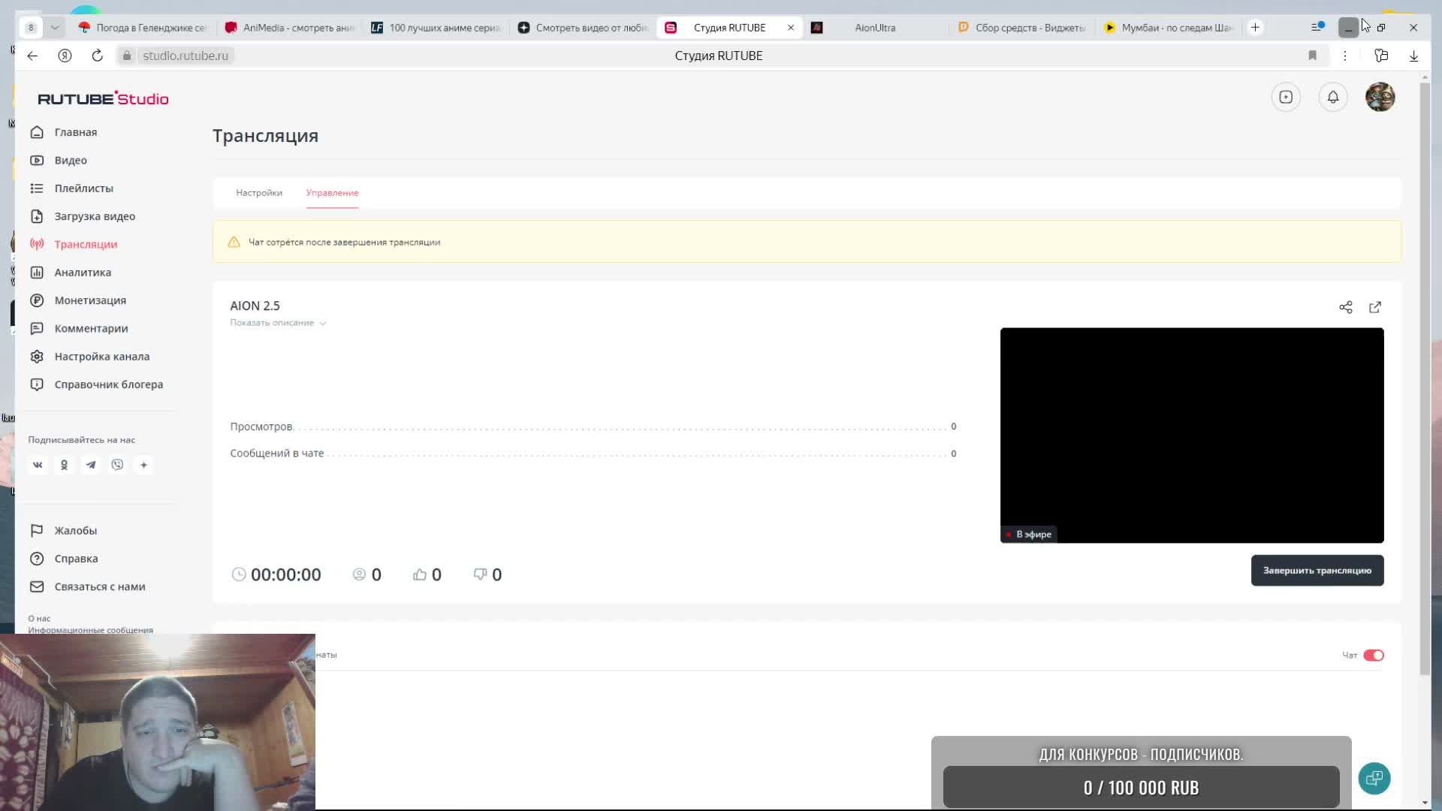
Task: Click the Плейлисты list icon
Action: tap(37, 188)
